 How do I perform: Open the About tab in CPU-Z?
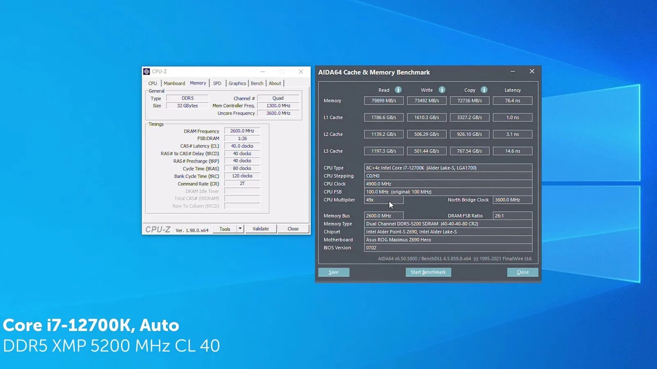coord(275,83)
